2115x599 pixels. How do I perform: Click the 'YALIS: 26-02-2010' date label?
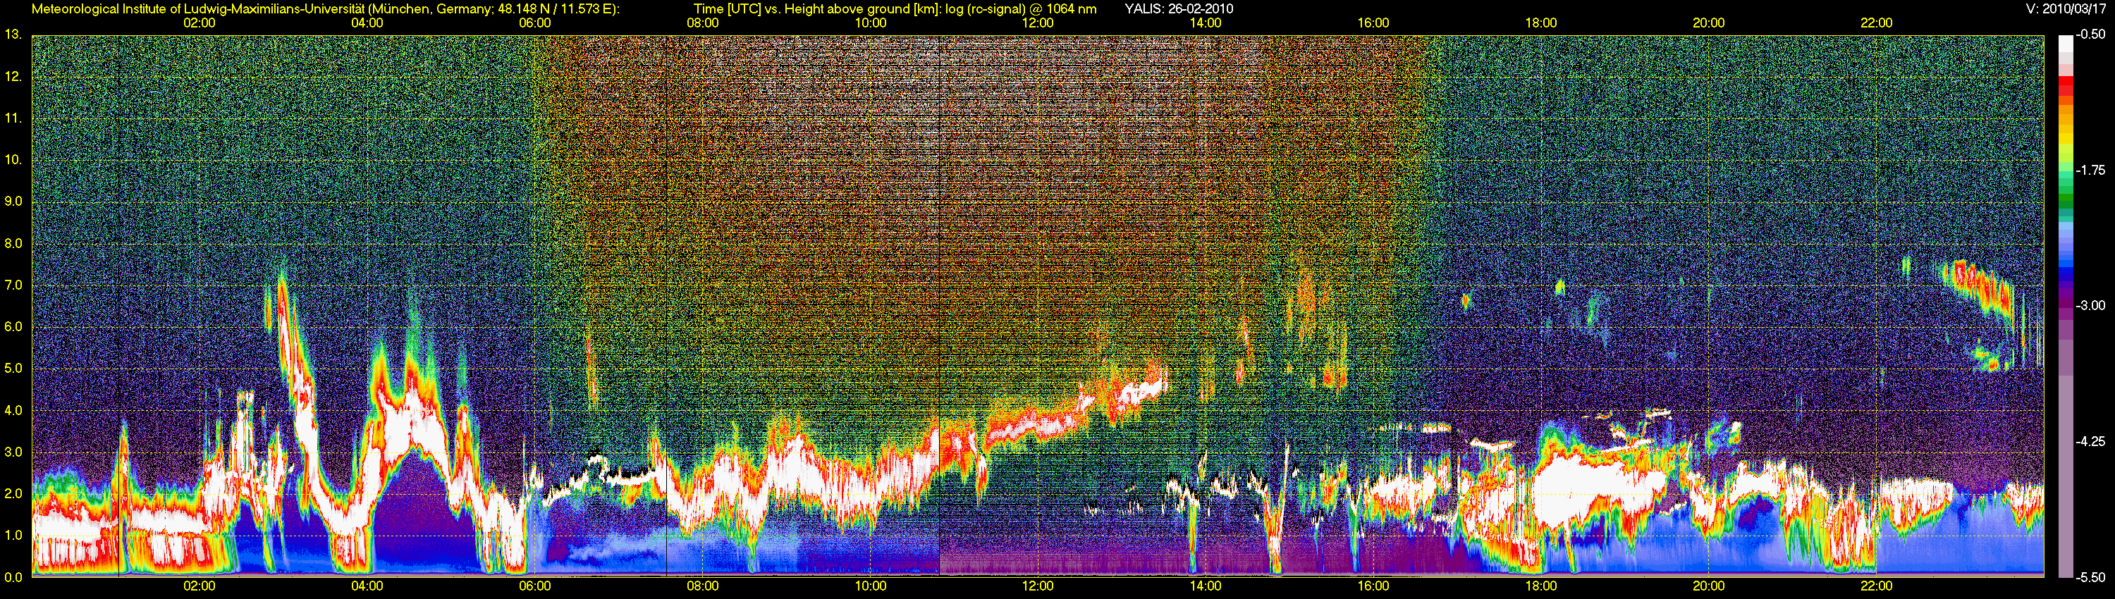(1177, 9)
